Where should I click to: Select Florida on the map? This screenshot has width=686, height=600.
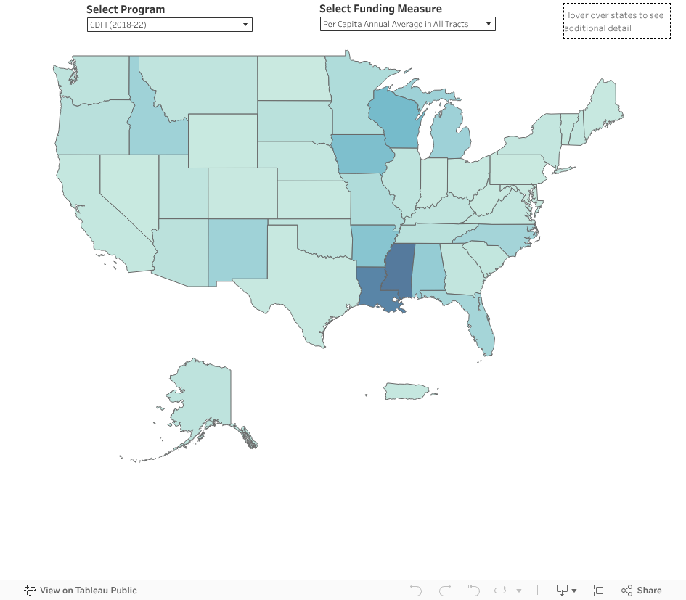481,324
